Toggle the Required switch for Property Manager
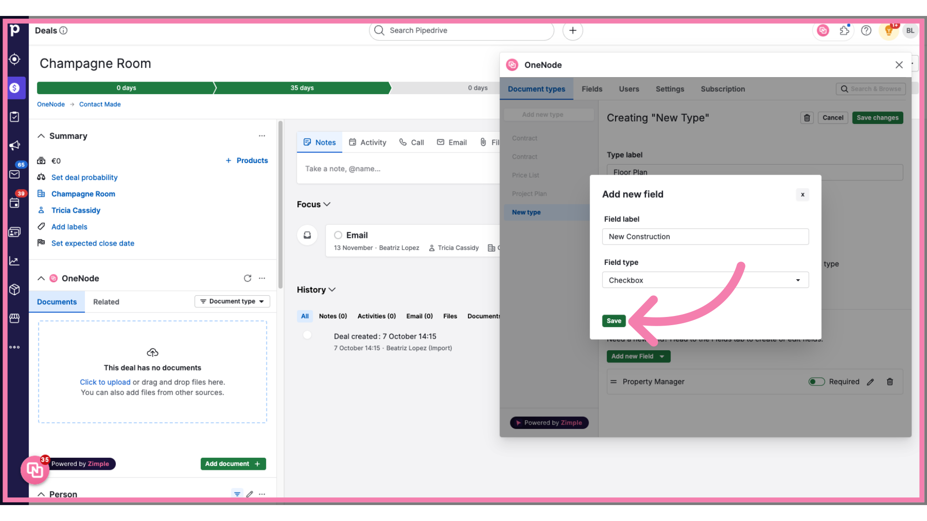The height and width of the screenshot is (521, 927). (816, 381)
